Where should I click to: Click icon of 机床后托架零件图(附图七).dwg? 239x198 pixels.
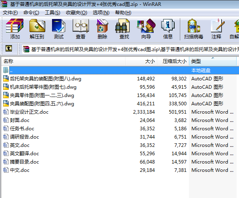coord(6,87)
